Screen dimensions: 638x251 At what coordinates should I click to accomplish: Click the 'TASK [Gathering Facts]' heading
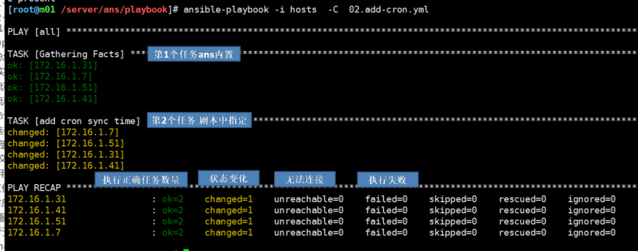click(66, 54)
